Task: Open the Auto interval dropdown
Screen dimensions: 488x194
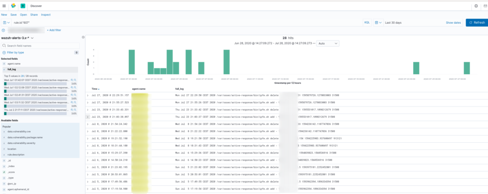Action: 328,43
